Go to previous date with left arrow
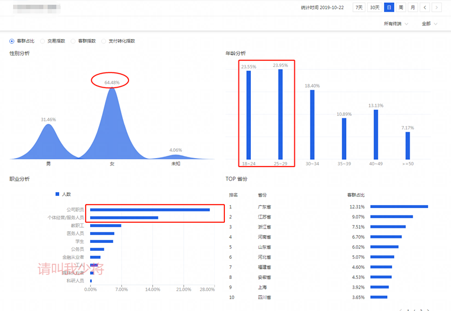The image size is (451, 311). (x=425, y=7)
